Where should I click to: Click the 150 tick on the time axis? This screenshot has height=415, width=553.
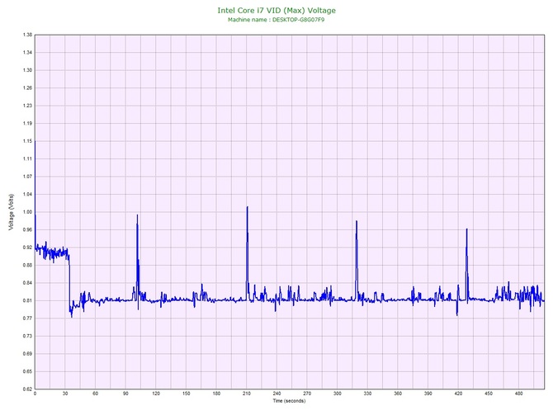(x=187, y=394)
